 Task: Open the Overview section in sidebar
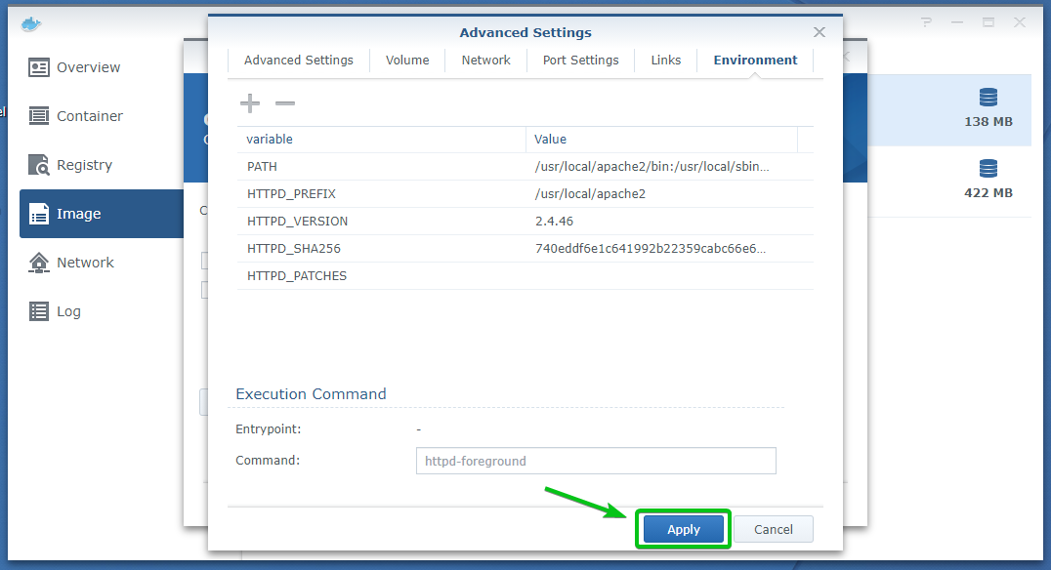point(88,67)
